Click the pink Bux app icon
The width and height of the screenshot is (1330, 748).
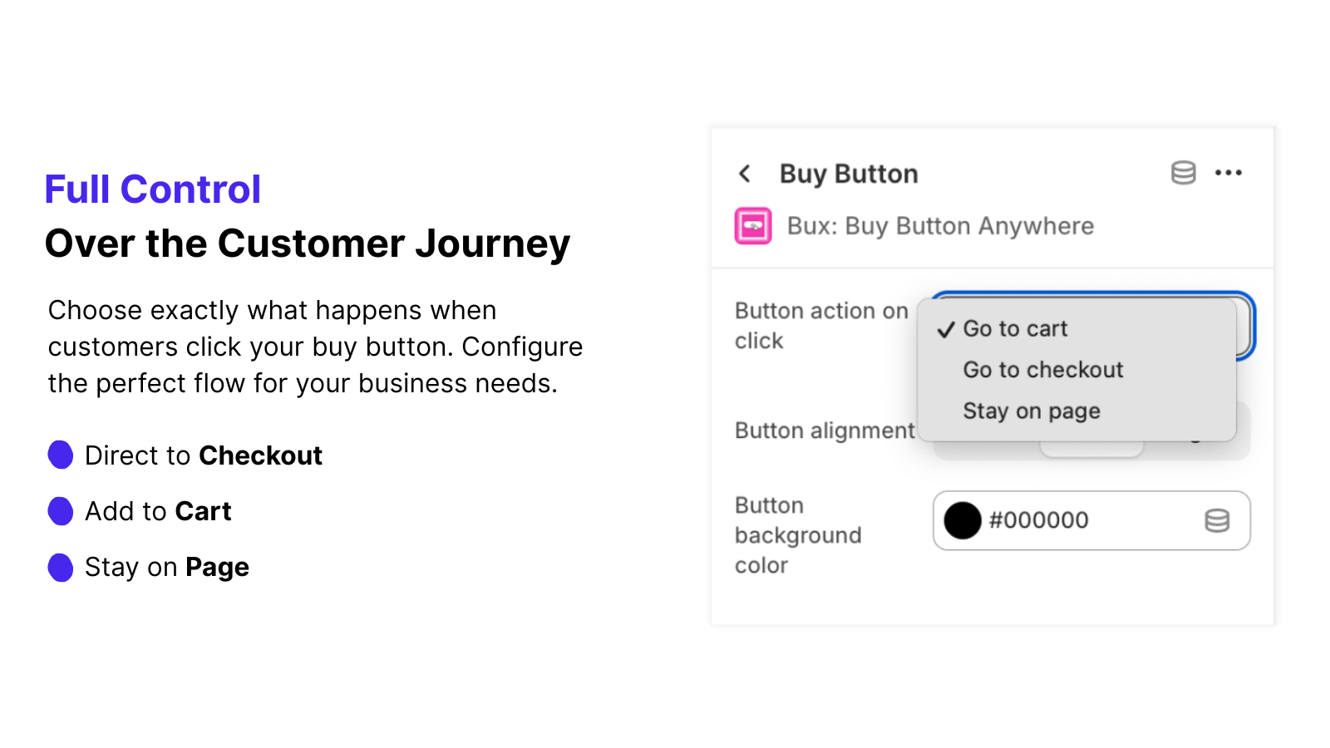pyautogui.click(x=753, y=226)
